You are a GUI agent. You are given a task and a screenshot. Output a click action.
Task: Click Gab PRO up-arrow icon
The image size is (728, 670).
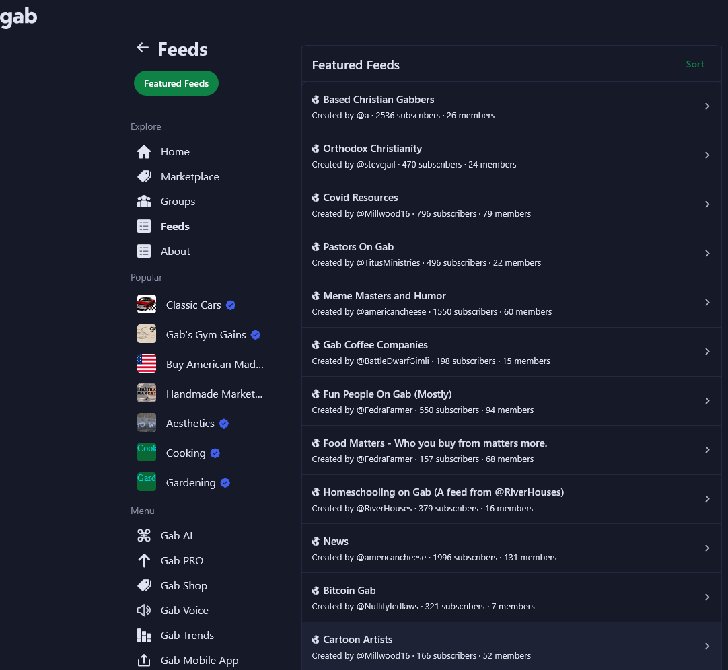[x=144, y=560]
